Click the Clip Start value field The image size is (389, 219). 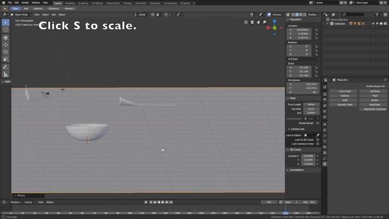[311, 109]
